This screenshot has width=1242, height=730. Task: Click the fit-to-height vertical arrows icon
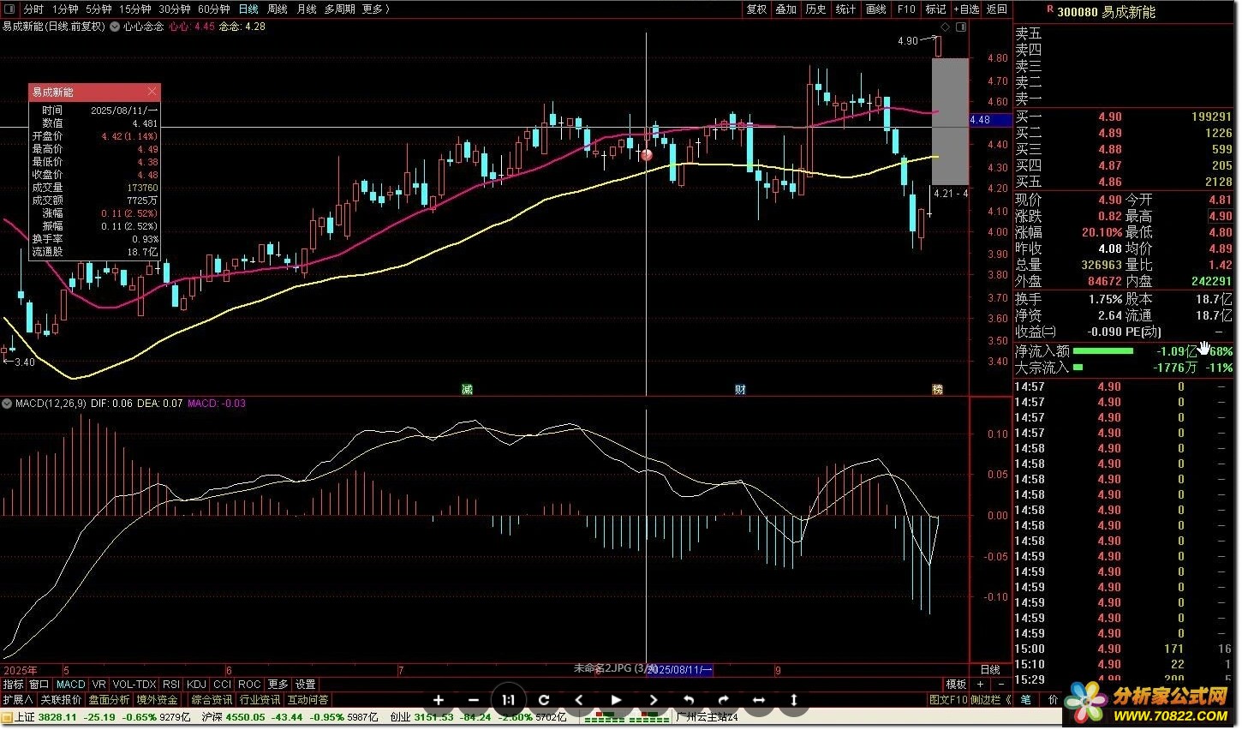(794, 700)
